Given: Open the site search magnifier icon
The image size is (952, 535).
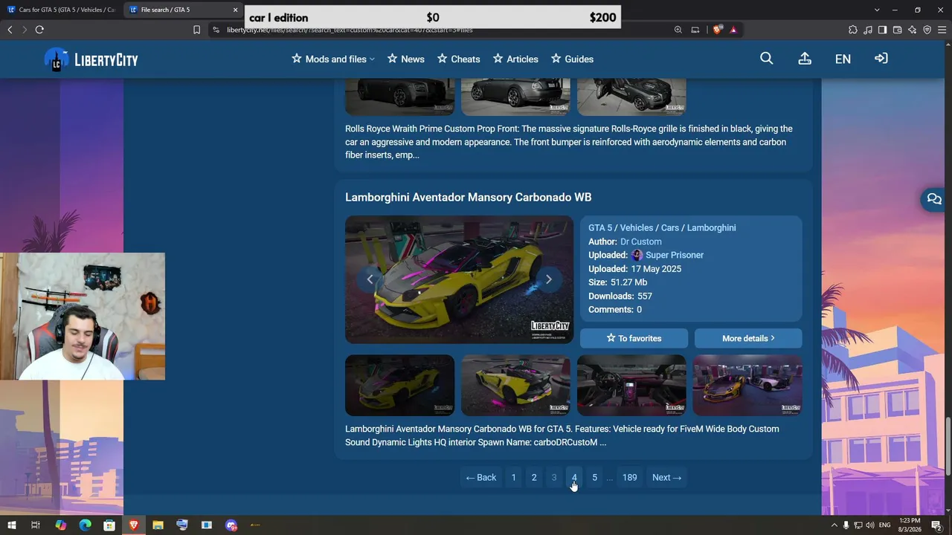Looking at the screenshot, I should (x=767, y=59).
